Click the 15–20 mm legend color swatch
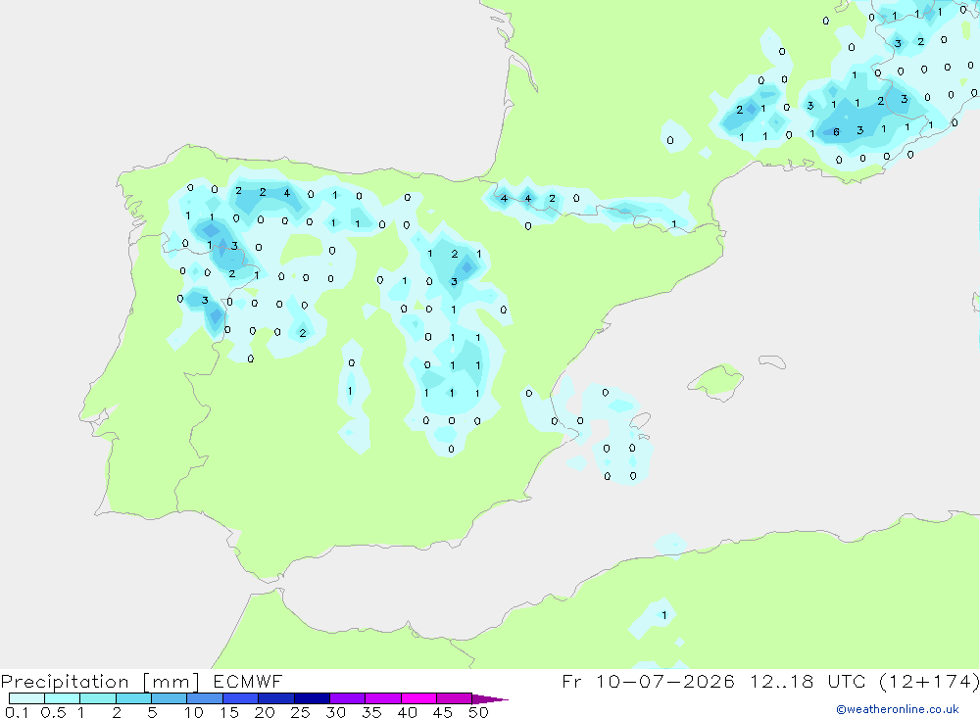This screenshot has height=718, width=980. pyautogui.click(x=241, y=698)
